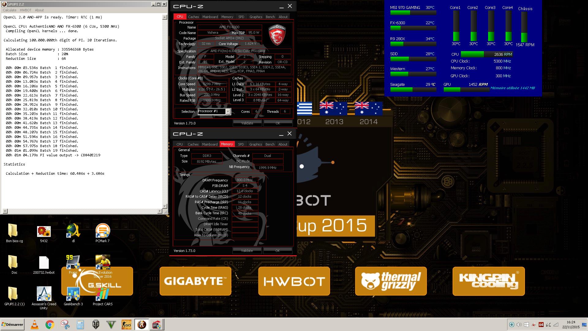The image size is (588, 331).
Task: Select the PCMark 7 desktop shortcut
Action: pos(103,233)
